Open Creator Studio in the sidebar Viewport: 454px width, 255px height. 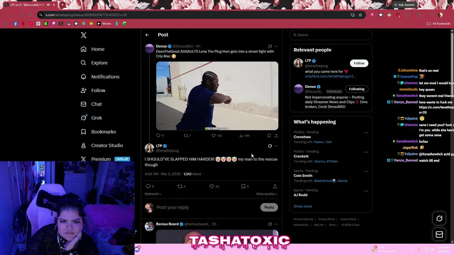tap(102, 146)
